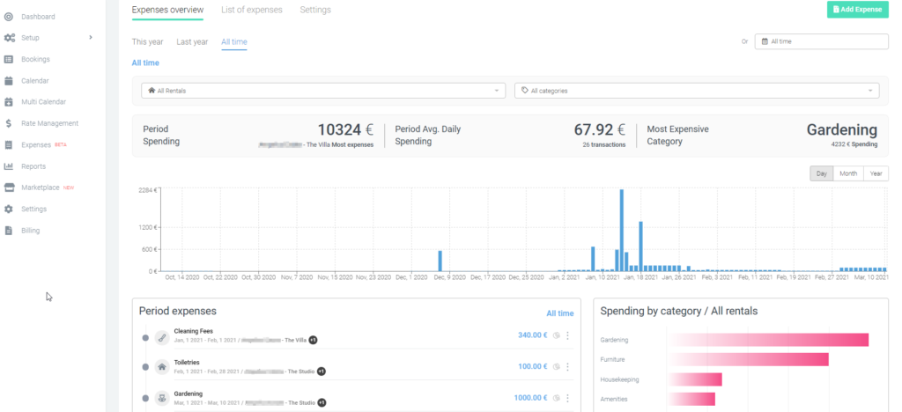The image size is (902, 412).
Task: Switch chart grouping to Year
Action: point(876,173)
